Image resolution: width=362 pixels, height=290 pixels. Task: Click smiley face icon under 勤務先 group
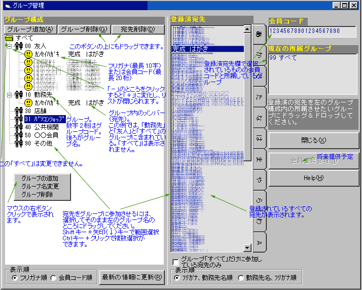point(29,103)
